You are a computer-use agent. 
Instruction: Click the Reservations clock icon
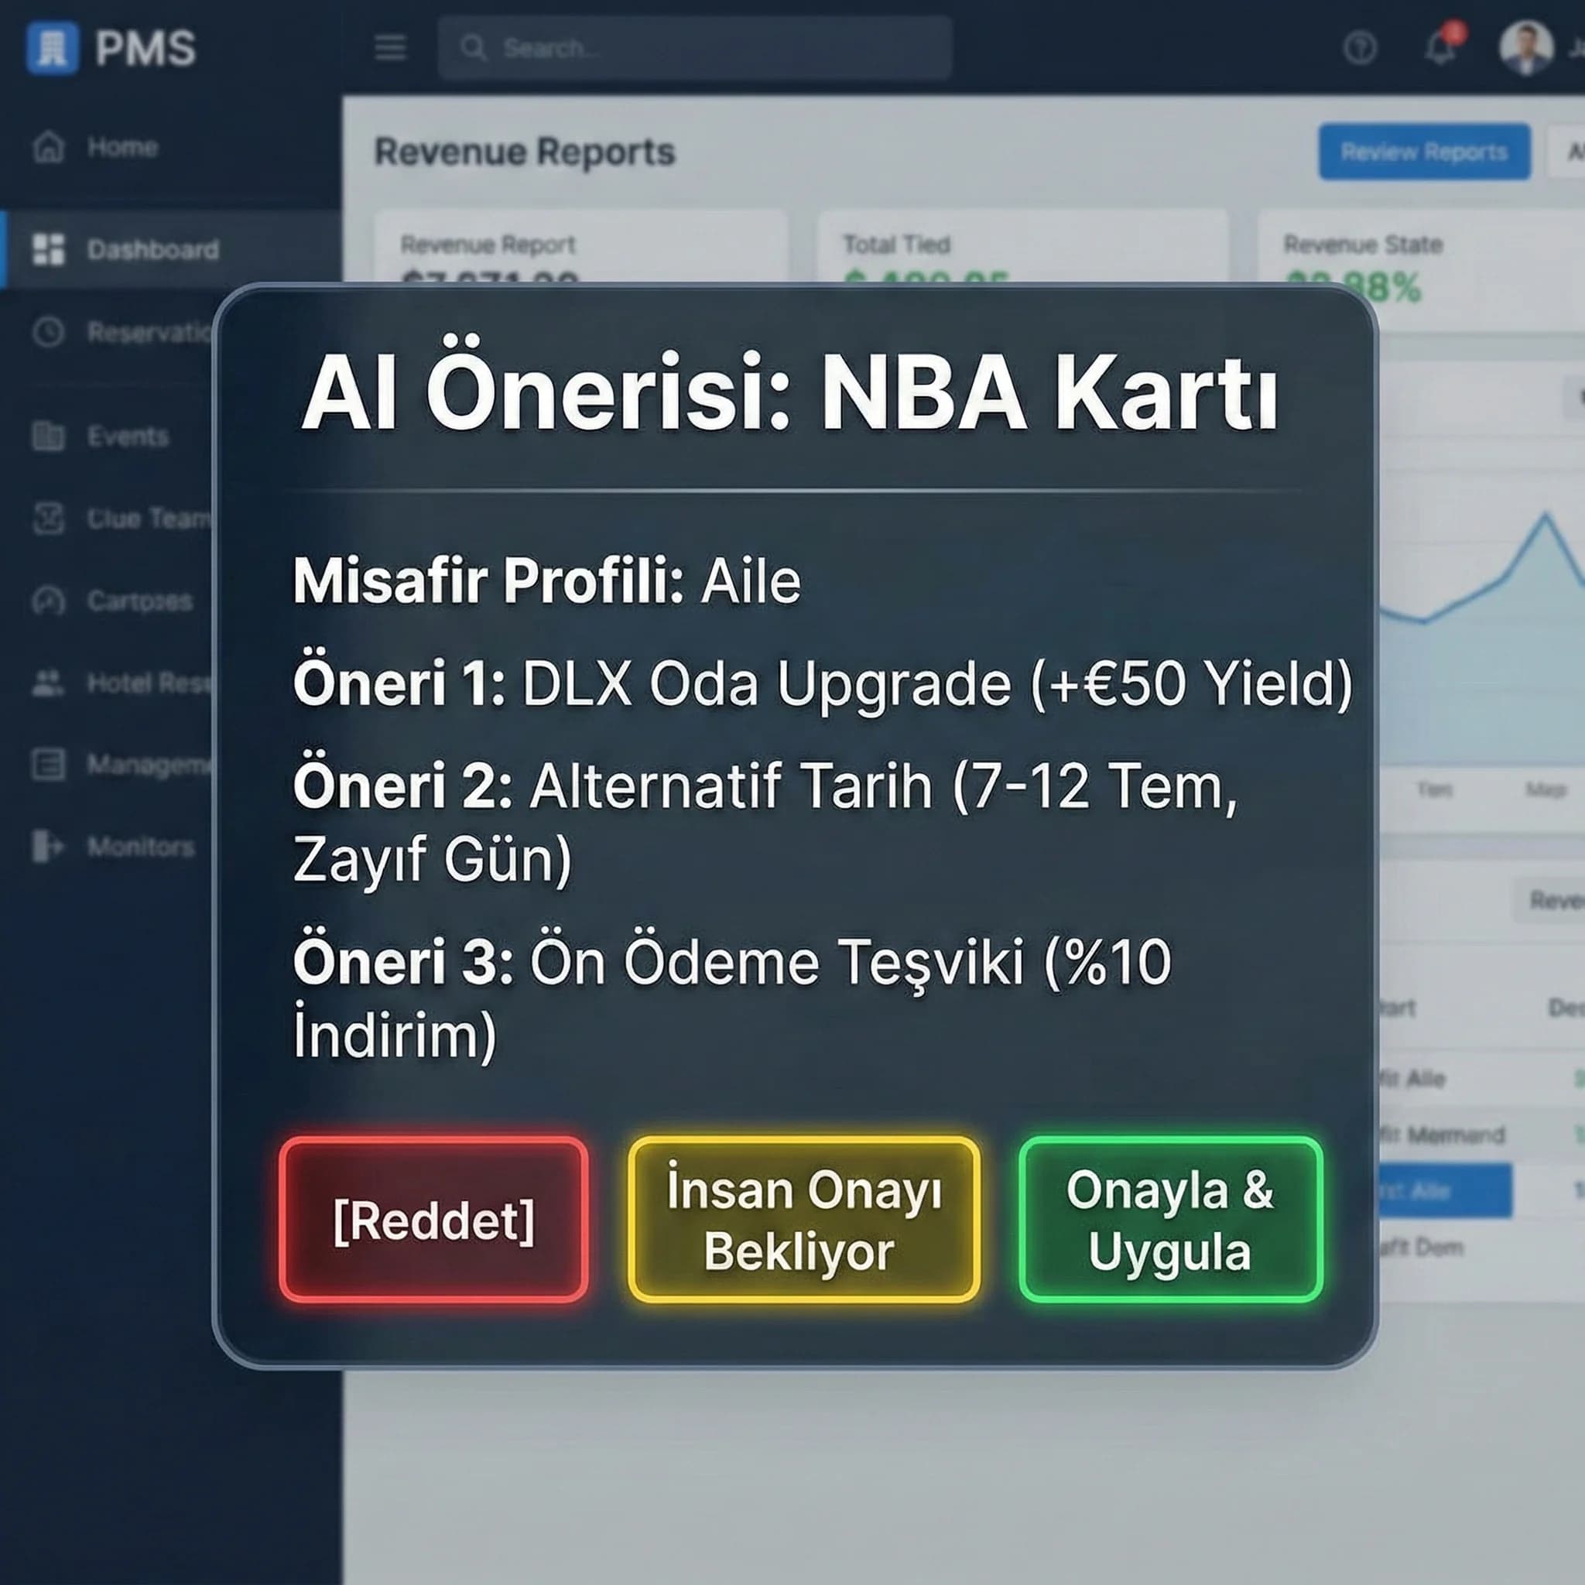coord(49,331)
